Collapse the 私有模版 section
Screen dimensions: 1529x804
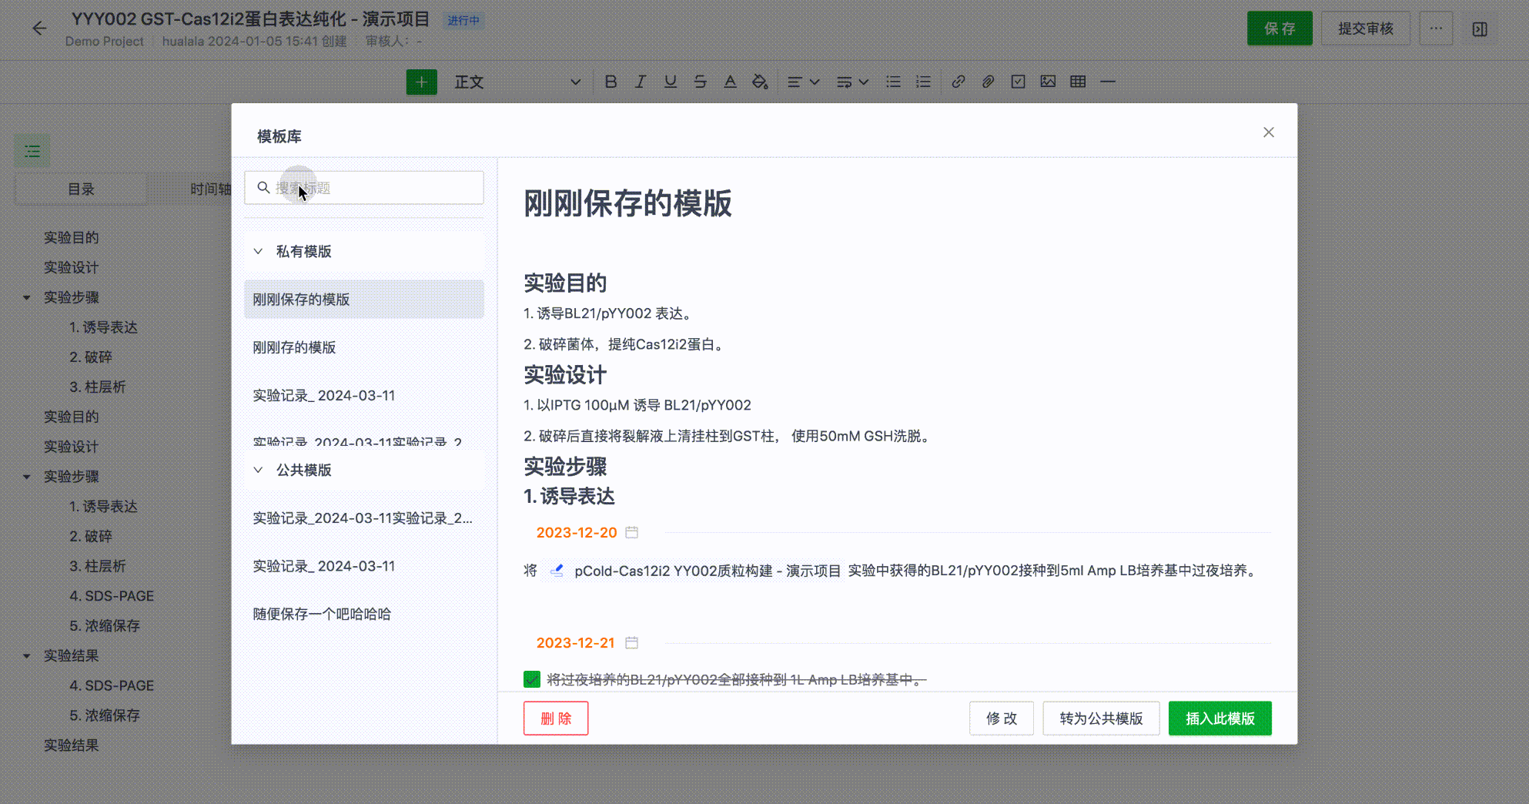pyautogui.click(x=259, y=251)
